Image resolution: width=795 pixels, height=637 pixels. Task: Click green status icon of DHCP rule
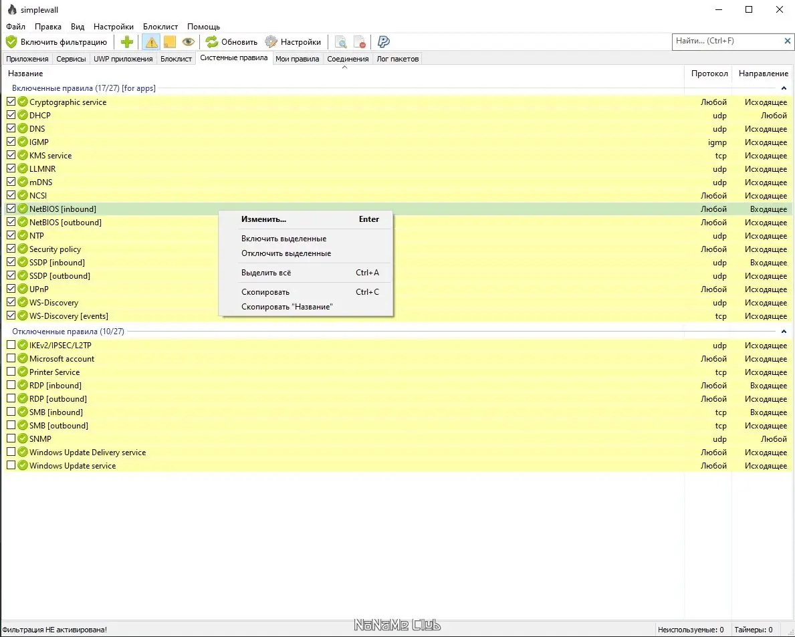(22, 115)
